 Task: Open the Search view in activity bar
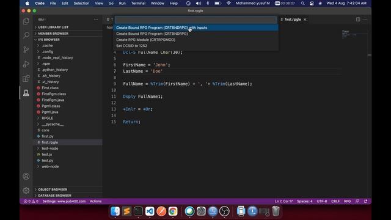(26, 35)
